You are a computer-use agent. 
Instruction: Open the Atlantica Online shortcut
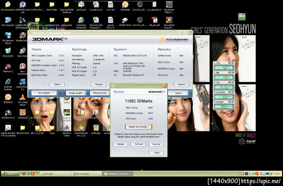pyautogui.click(x=67, y=130)
